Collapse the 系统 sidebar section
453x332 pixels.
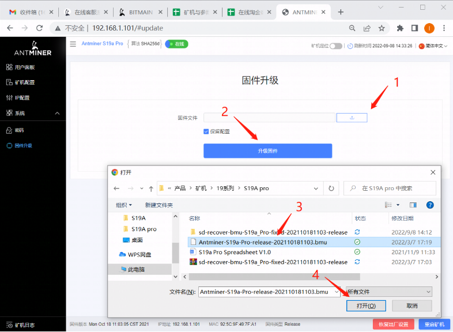pyautogui.click(x=58, y=114)
